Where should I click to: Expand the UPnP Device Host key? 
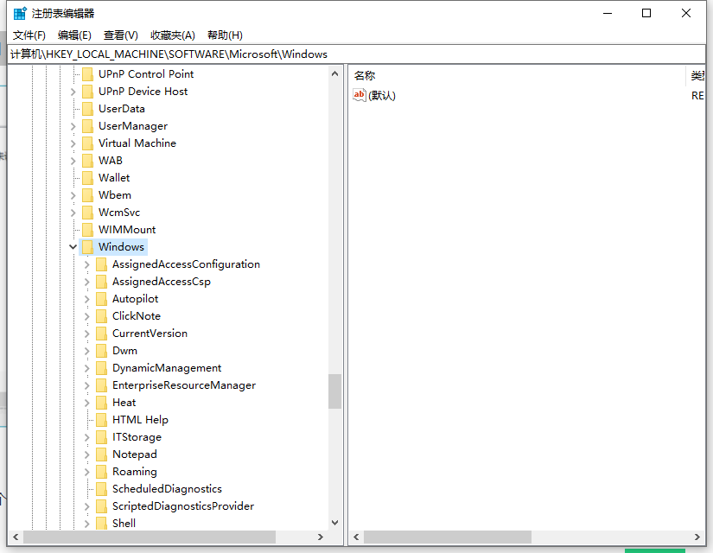pos(73,91)
